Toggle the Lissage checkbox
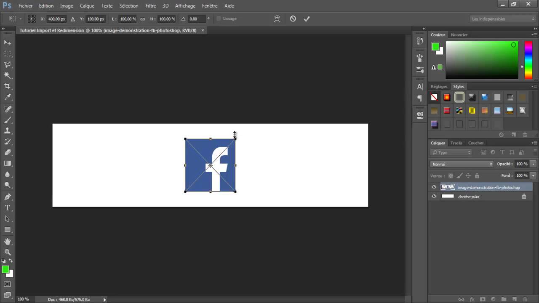 [x=219, y=19]
